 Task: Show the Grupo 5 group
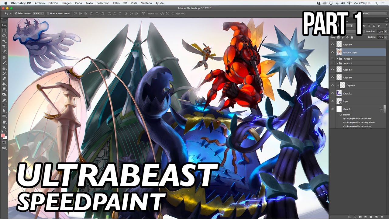click(332, 63)
